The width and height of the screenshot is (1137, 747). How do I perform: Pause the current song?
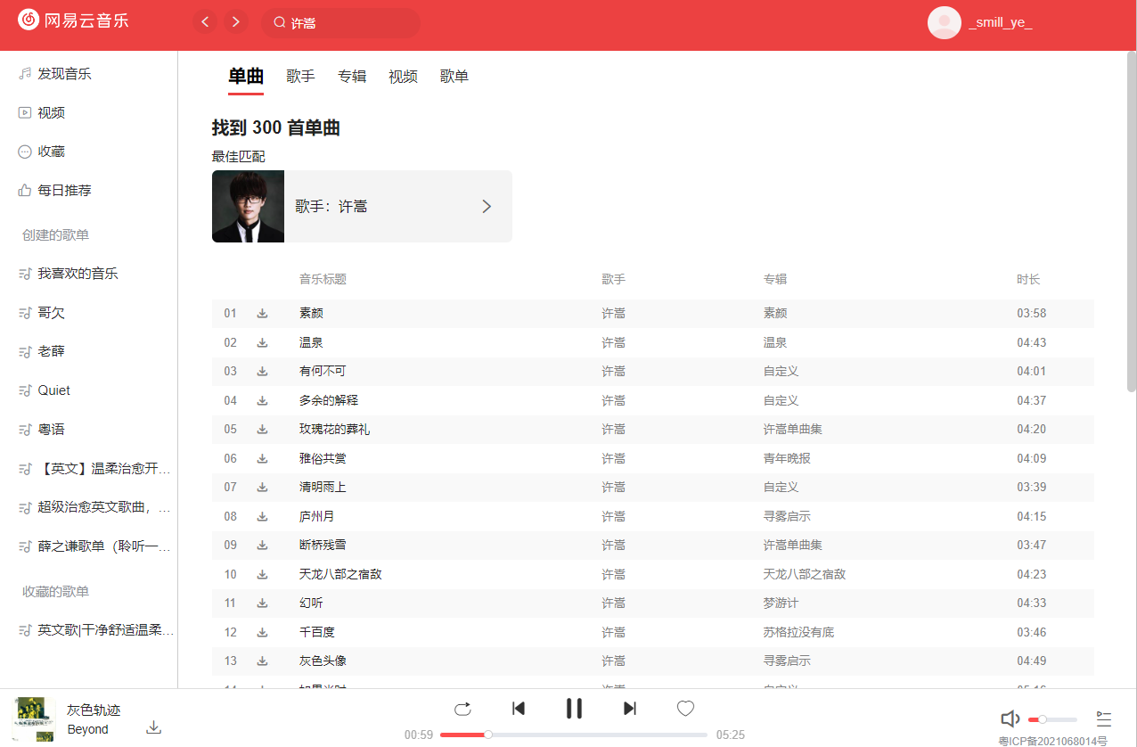pos(574,709)
